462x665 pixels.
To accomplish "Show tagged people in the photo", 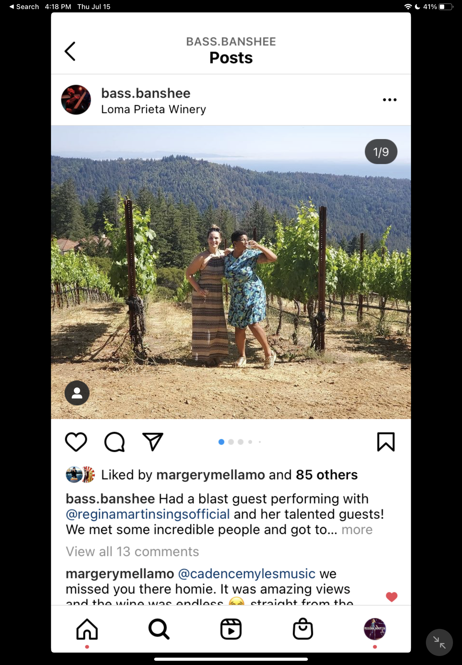I will (77, 393).
